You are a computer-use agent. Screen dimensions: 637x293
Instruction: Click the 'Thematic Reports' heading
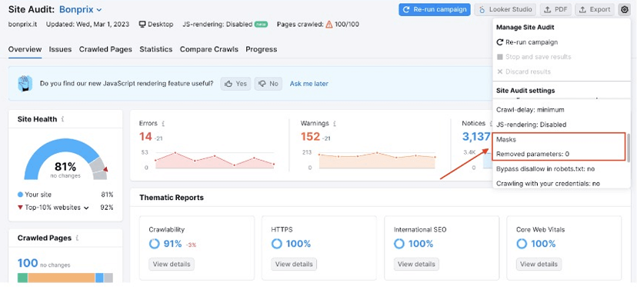[172, 198]
